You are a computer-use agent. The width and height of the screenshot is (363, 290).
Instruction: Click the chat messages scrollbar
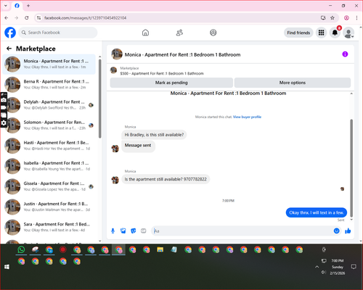point(351,168)
